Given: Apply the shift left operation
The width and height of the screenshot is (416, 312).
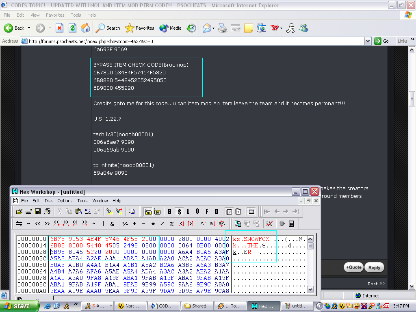Looking at the screenshot, I should click(x=38, y=224).
